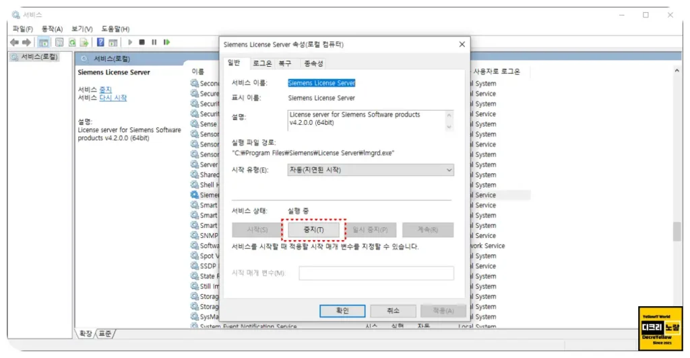Viewport: 690px width, 358px height.
Task: Click the 계속(R) resume button
Action: pyautogui.click(x=428, y=230)
